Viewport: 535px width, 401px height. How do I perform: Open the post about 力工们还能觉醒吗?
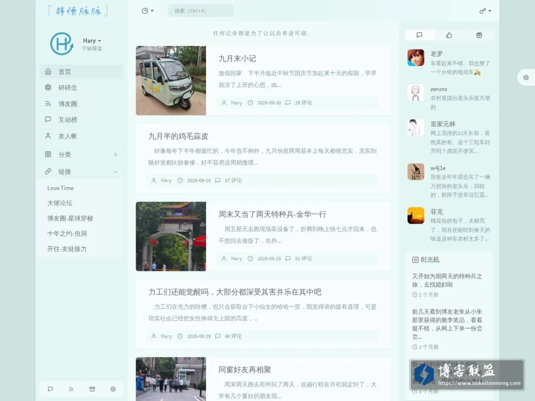(x=235, y=292)
